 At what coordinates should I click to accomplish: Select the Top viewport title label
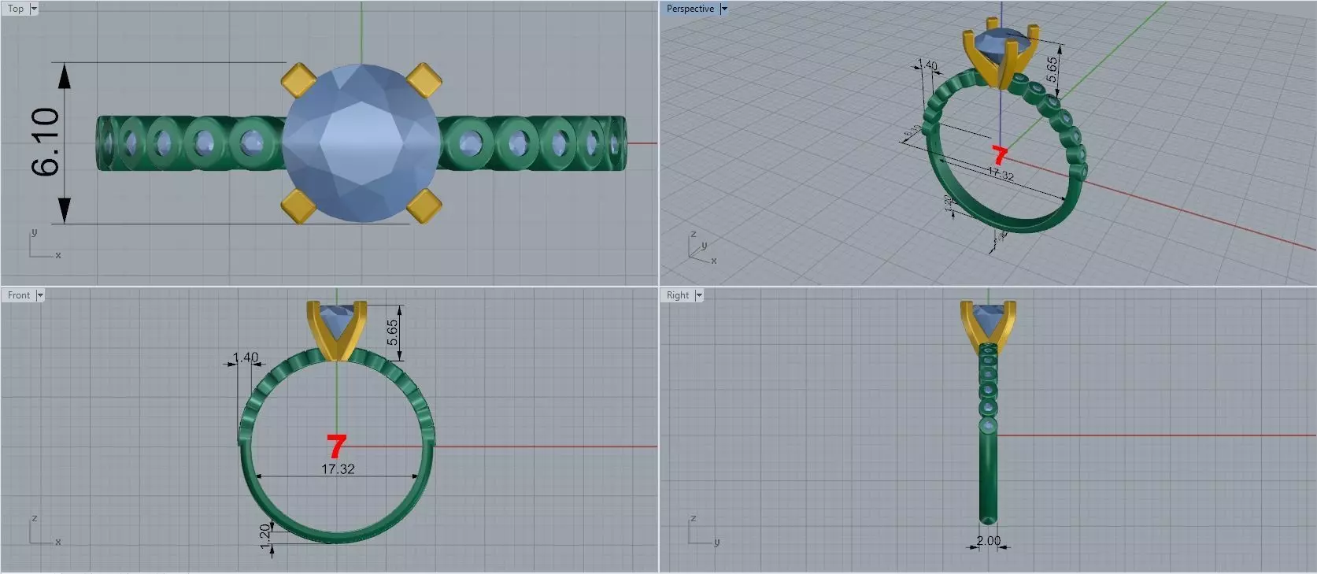(16, 9)
